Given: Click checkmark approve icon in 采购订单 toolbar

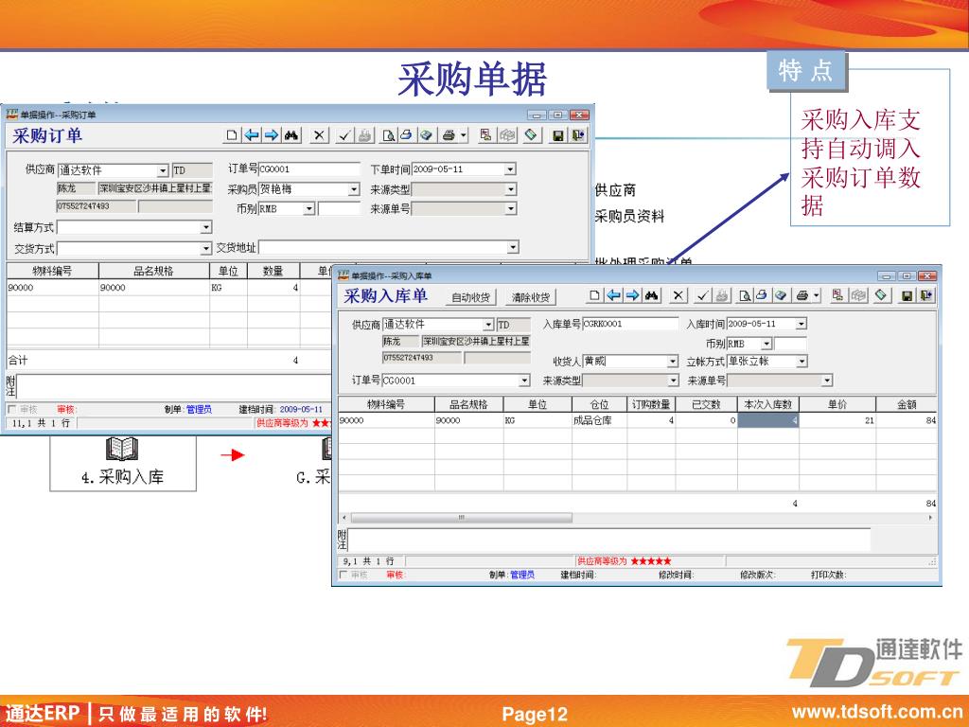Looking at the screenshot, I should tap(344, 134).
